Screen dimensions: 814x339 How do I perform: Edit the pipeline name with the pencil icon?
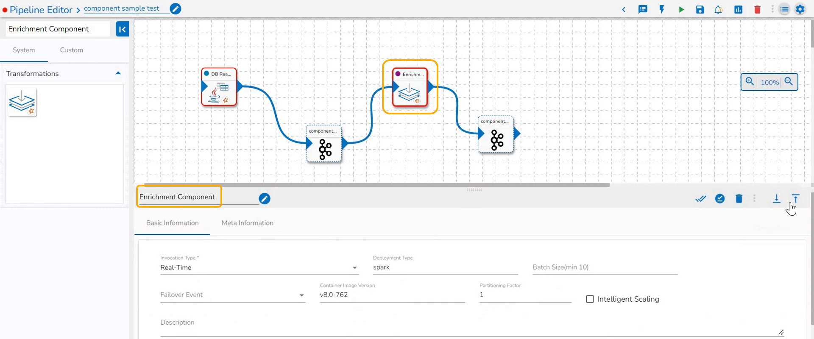175,8
